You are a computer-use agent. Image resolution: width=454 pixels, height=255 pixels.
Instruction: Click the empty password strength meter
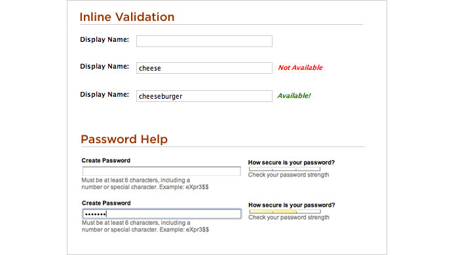pyautogui.click(x=284, y=169)
